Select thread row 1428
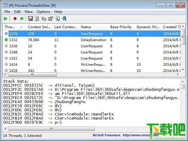188x141 pixels. coord(92,70)
